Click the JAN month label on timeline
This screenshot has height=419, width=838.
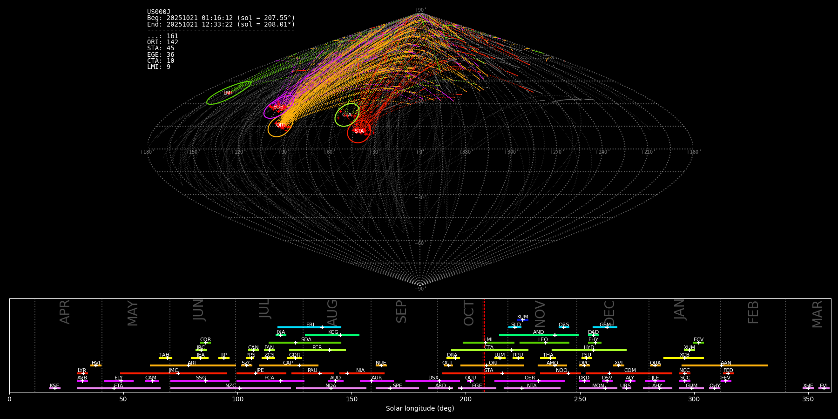coord(680,309)
